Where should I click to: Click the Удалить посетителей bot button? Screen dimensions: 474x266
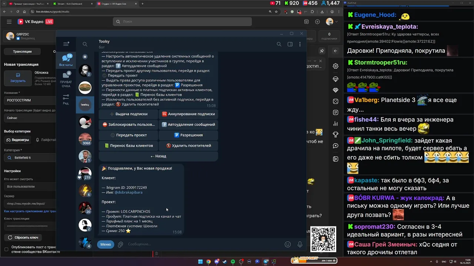pyautogui.click(x=188, y=146)
